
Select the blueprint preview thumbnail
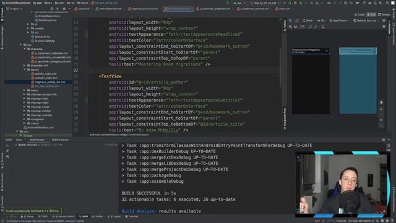click(x=358, y=81)
